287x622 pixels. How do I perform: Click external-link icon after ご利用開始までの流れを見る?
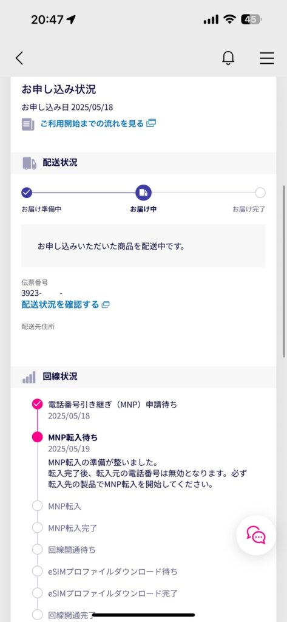[151, 123]
